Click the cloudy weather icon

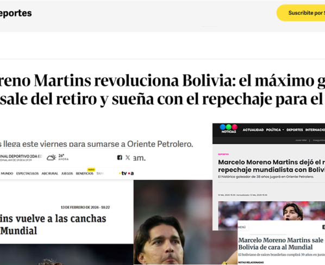pyautogui.click(x=51, y=157)
